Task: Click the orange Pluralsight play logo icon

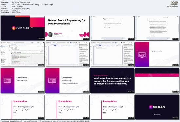Action: (14, 28)
